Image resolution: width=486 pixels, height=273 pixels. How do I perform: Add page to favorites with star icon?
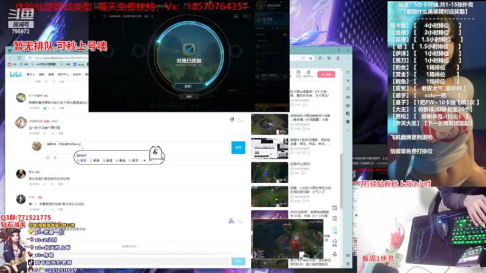coord(310,58)
